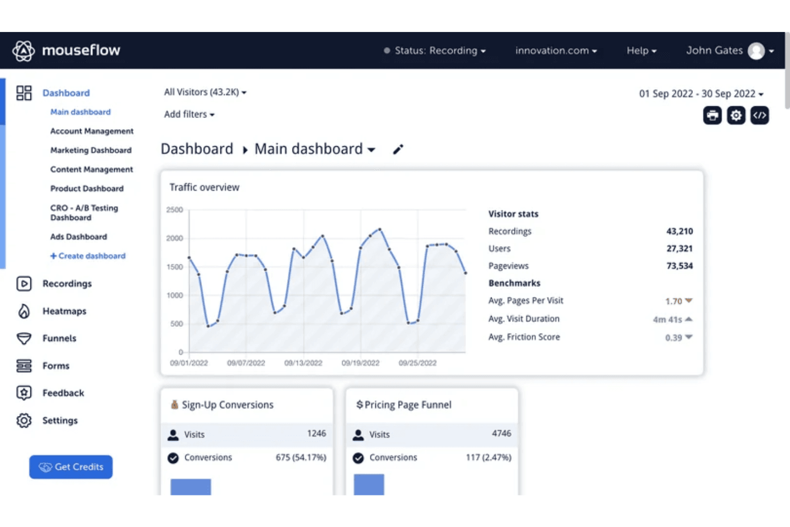Click the Get Credits button
The width and height of the screenshot is (790, 527).
point(71,467)
